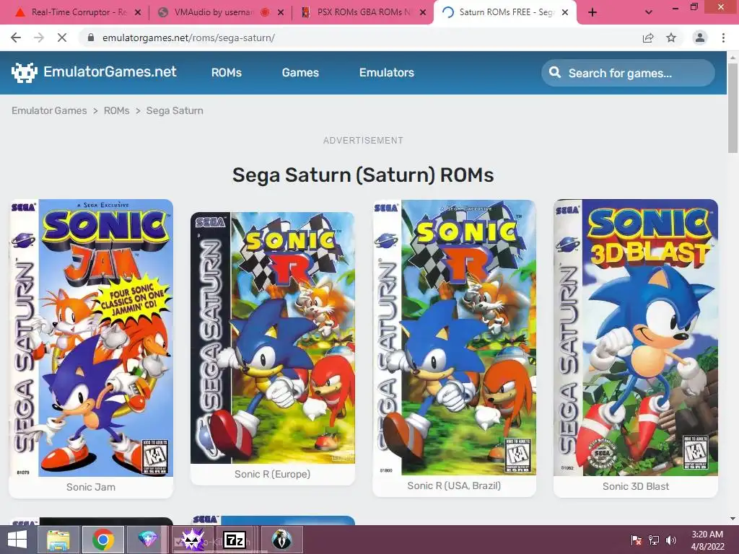This screenshot has width=739, height=554.
Task: Open Sonic Jam cover thumbnail
Action: pos(92,338)
